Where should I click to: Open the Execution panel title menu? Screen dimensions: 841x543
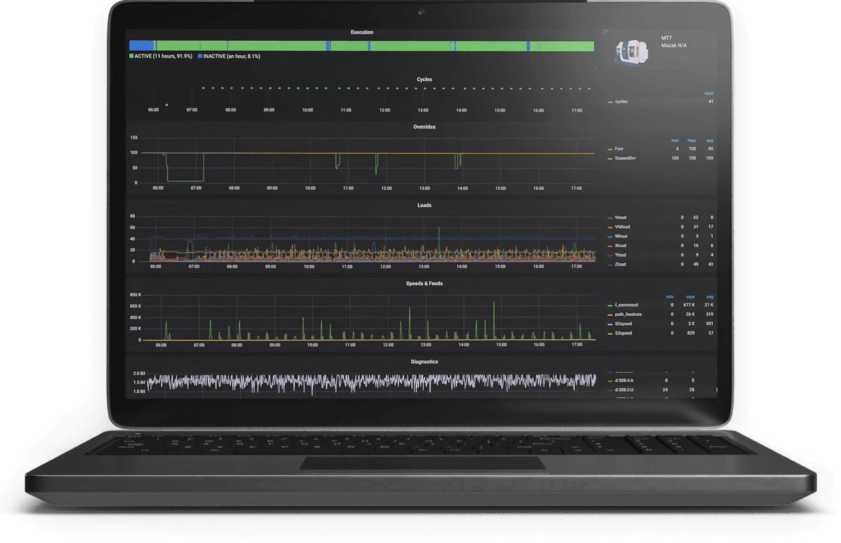pos(362,32)
